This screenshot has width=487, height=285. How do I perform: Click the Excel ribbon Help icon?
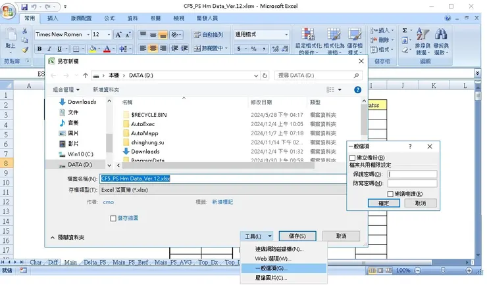[448, 18]
